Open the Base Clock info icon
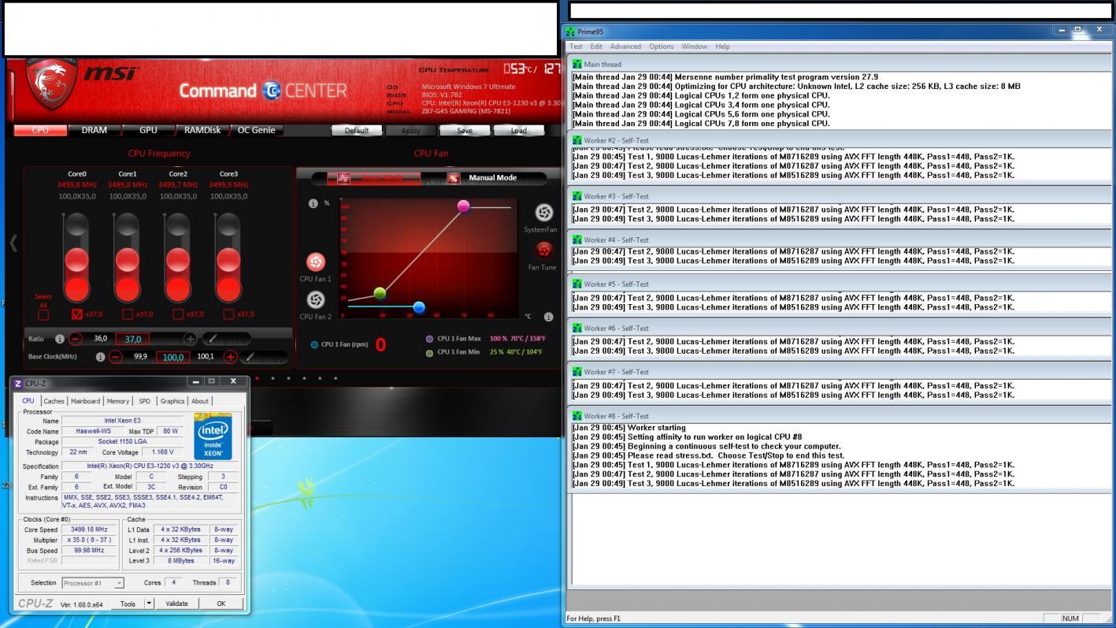The height and width of the screenshot is (628, 1116). [100, 357]
